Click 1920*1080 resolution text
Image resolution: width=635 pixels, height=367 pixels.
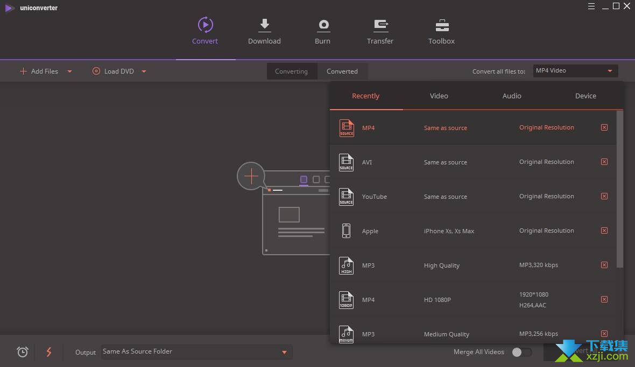(533, 294)
